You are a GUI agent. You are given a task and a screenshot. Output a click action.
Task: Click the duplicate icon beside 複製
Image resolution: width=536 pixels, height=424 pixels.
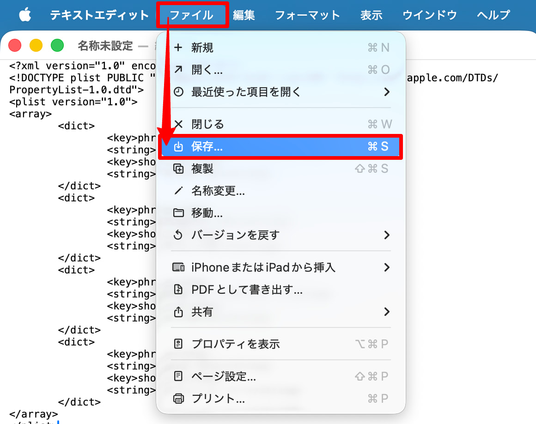(178, 169)
